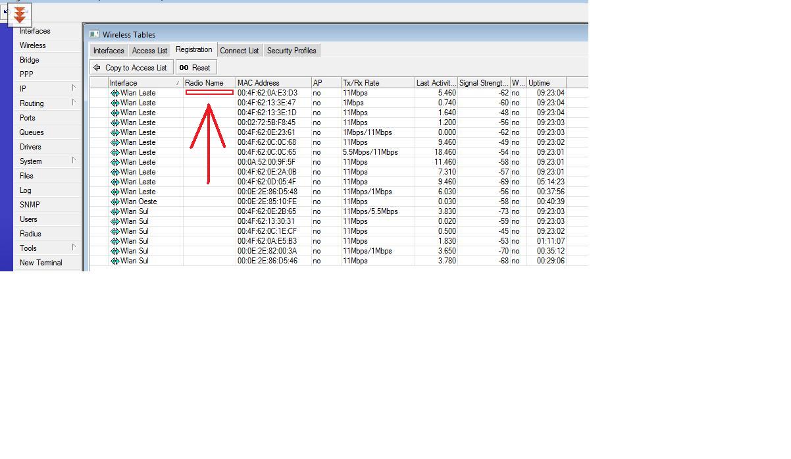Click the interface icon in row 00:4F:62:0E:2B:65

[115, 211]
